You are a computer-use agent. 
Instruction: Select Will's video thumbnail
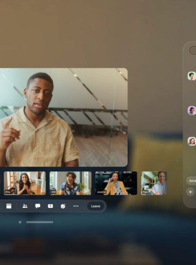click(x=70, y=183)
